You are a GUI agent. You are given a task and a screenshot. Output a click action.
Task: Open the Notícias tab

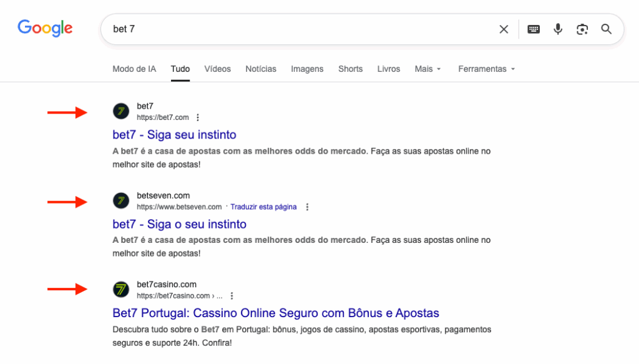261,69
